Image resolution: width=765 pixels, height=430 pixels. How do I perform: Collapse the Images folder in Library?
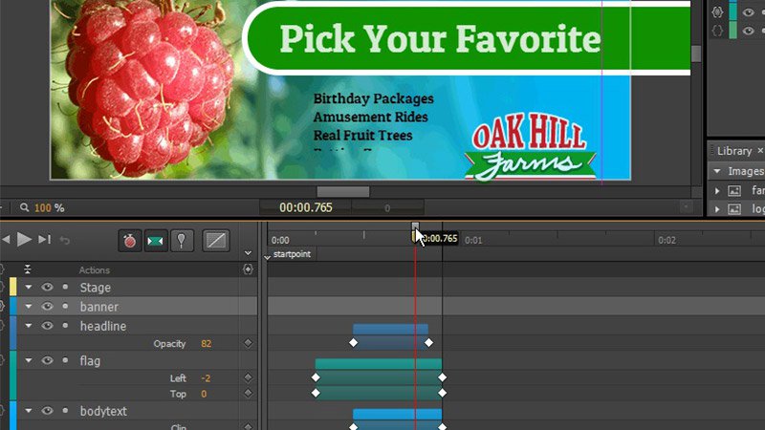716,171
